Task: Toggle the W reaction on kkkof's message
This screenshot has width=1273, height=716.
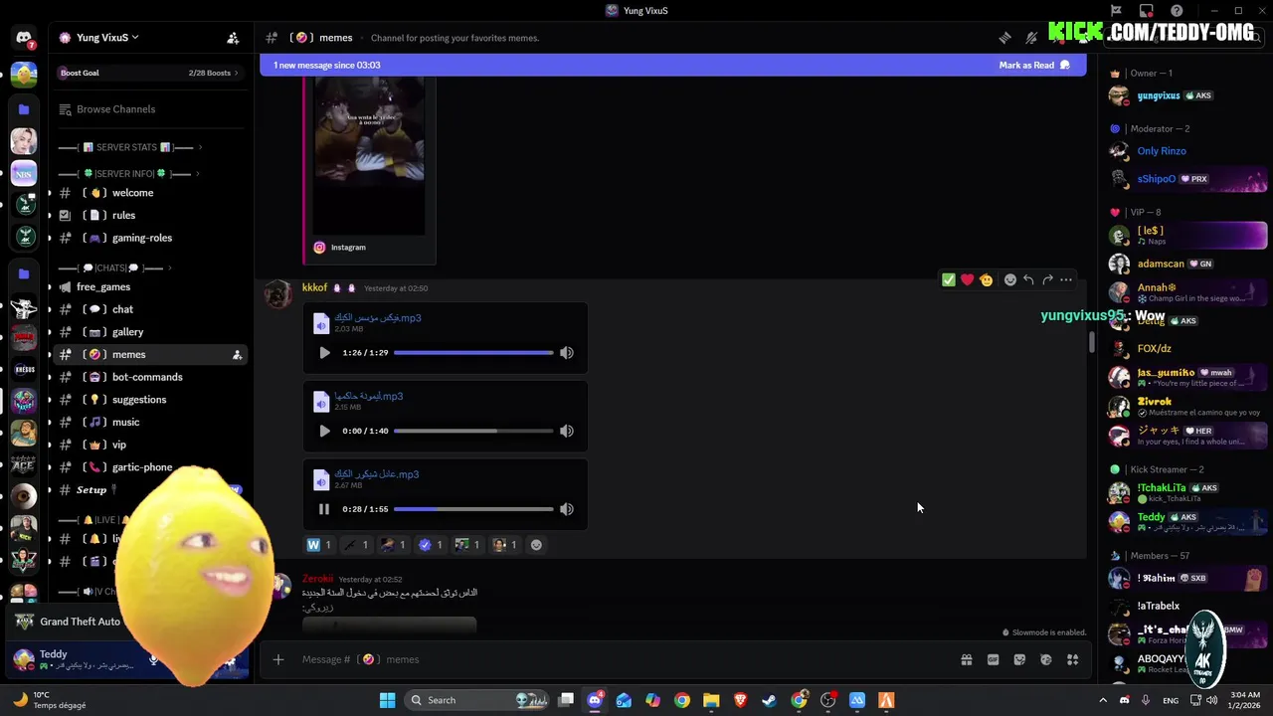Action: click(319, 545)
